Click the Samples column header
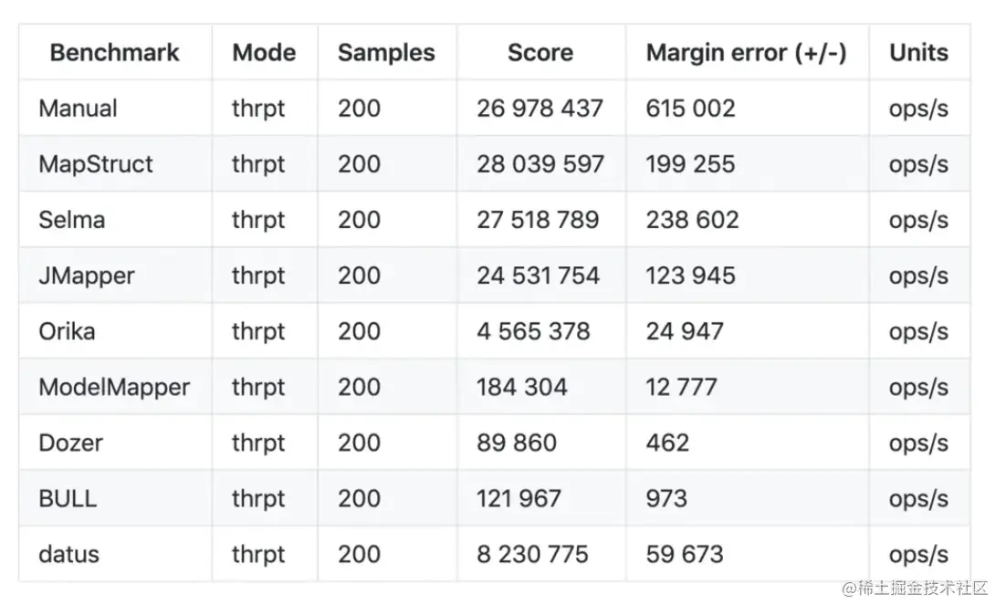 386,53
